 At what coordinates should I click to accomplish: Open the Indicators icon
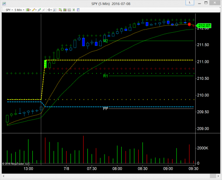[x=65, y=10]
